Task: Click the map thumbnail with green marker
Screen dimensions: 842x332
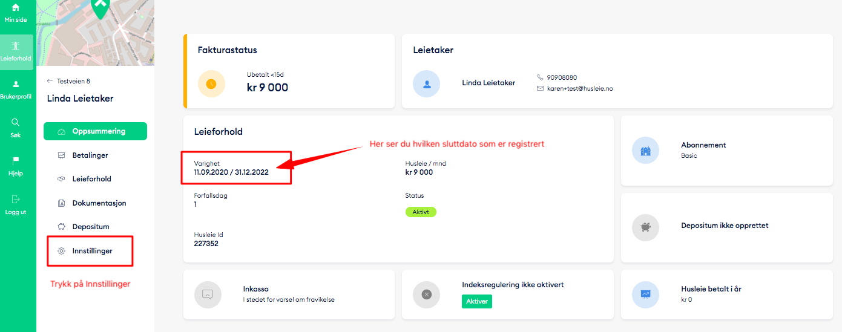Action: (96, 33)
